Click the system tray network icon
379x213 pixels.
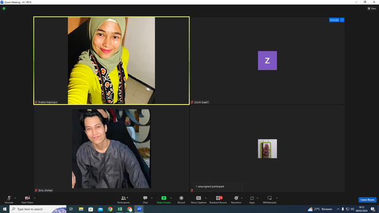[348, 209]
